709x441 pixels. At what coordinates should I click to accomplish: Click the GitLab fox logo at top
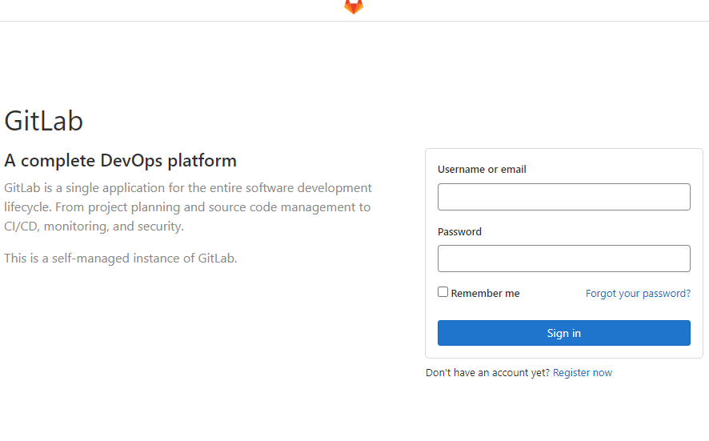[x=354, y=6]
